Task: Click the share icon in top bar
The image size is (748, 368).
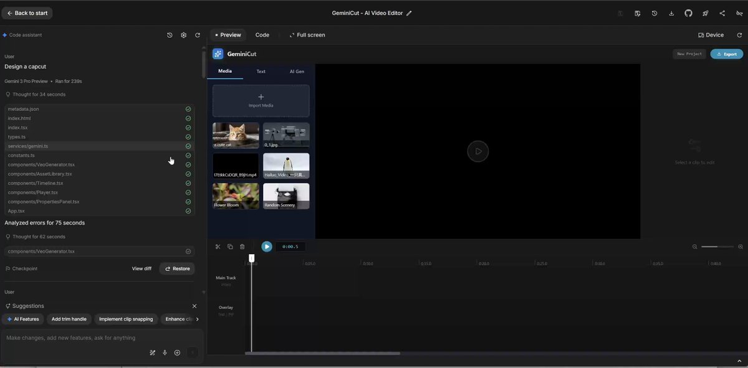Action: [x=722, y=13]
